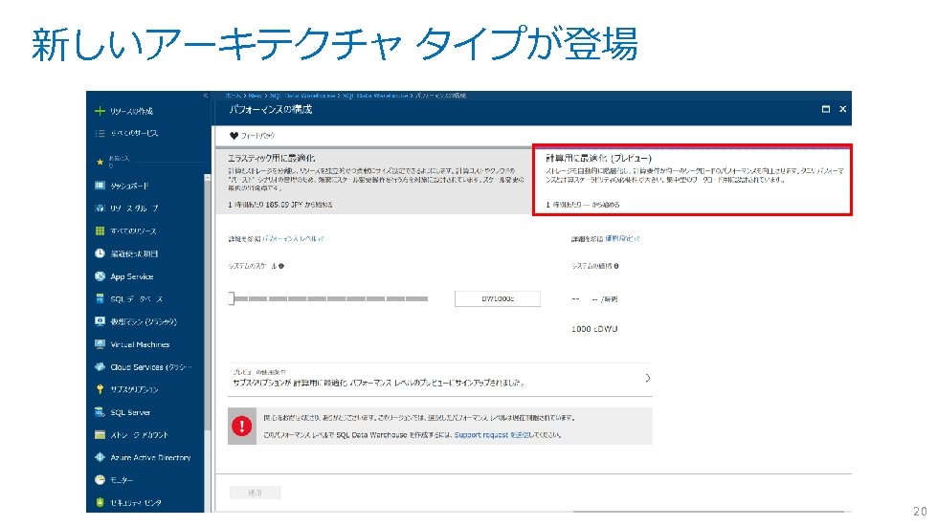This screenshot has height=527, width=937.
Task: Close the Performance configuration blade with X
Action: pos(842,109)
